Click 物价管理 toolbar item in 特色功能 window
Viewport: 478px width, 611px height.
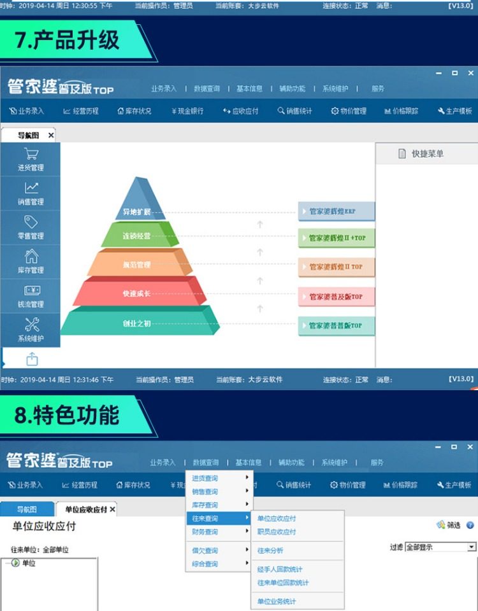(x=347, y=485)
